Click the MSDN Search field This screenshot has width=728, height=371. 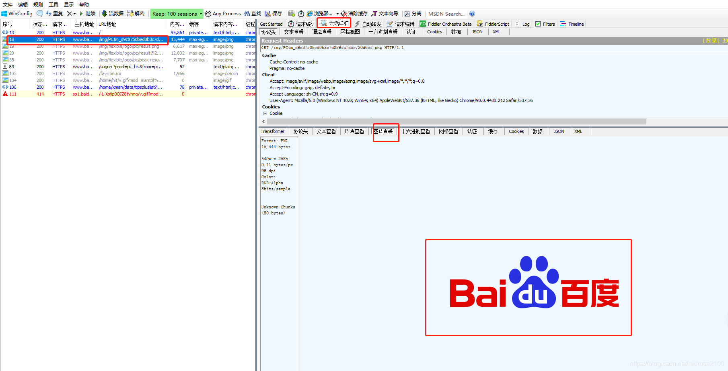446,14
